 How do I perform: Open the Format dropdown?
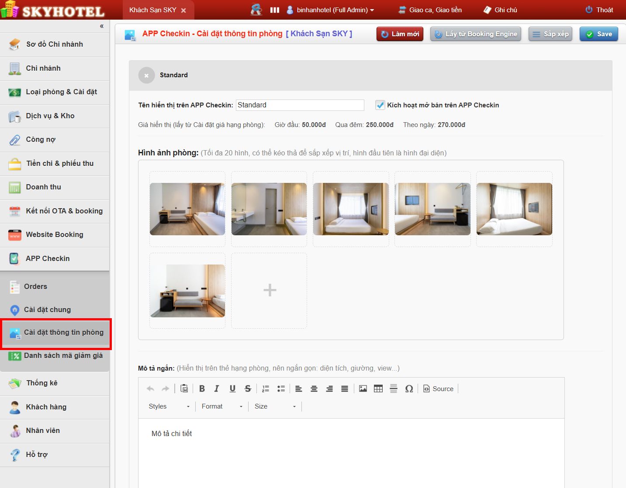click(222, 406)
